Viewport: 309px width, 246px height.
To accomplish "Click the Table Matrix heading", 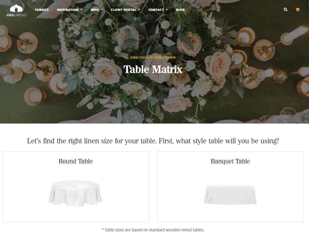I will pos(153,70).
